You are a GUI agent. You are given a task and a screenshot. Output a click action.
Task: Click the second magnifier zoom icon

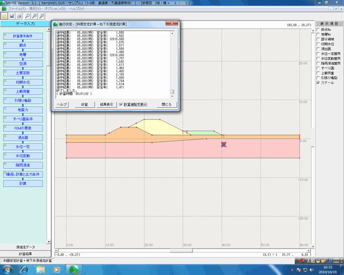pyautogui.click(x=34, y=16)
